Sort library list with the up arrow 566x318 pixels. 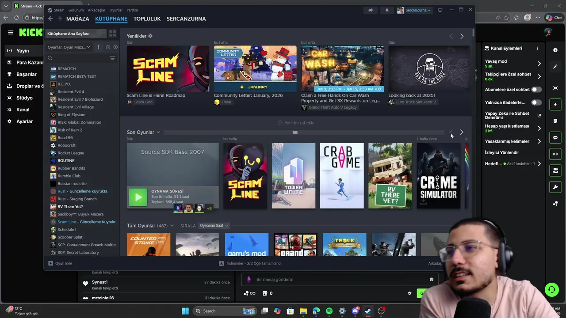click(98, 47)
